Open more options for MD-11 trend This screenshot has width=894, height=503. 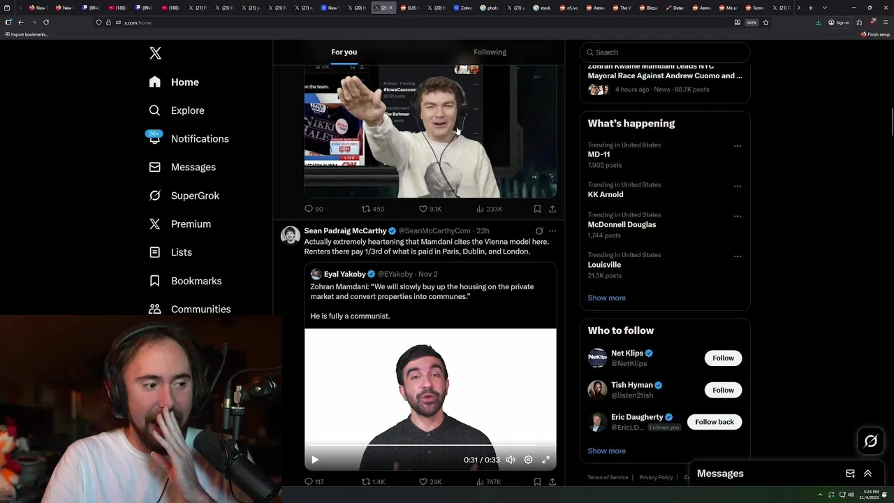click(x=738, y=146)
